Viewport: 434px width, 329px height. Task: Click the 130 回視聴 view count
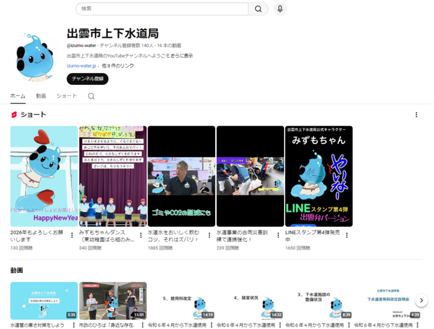[22, 248]
